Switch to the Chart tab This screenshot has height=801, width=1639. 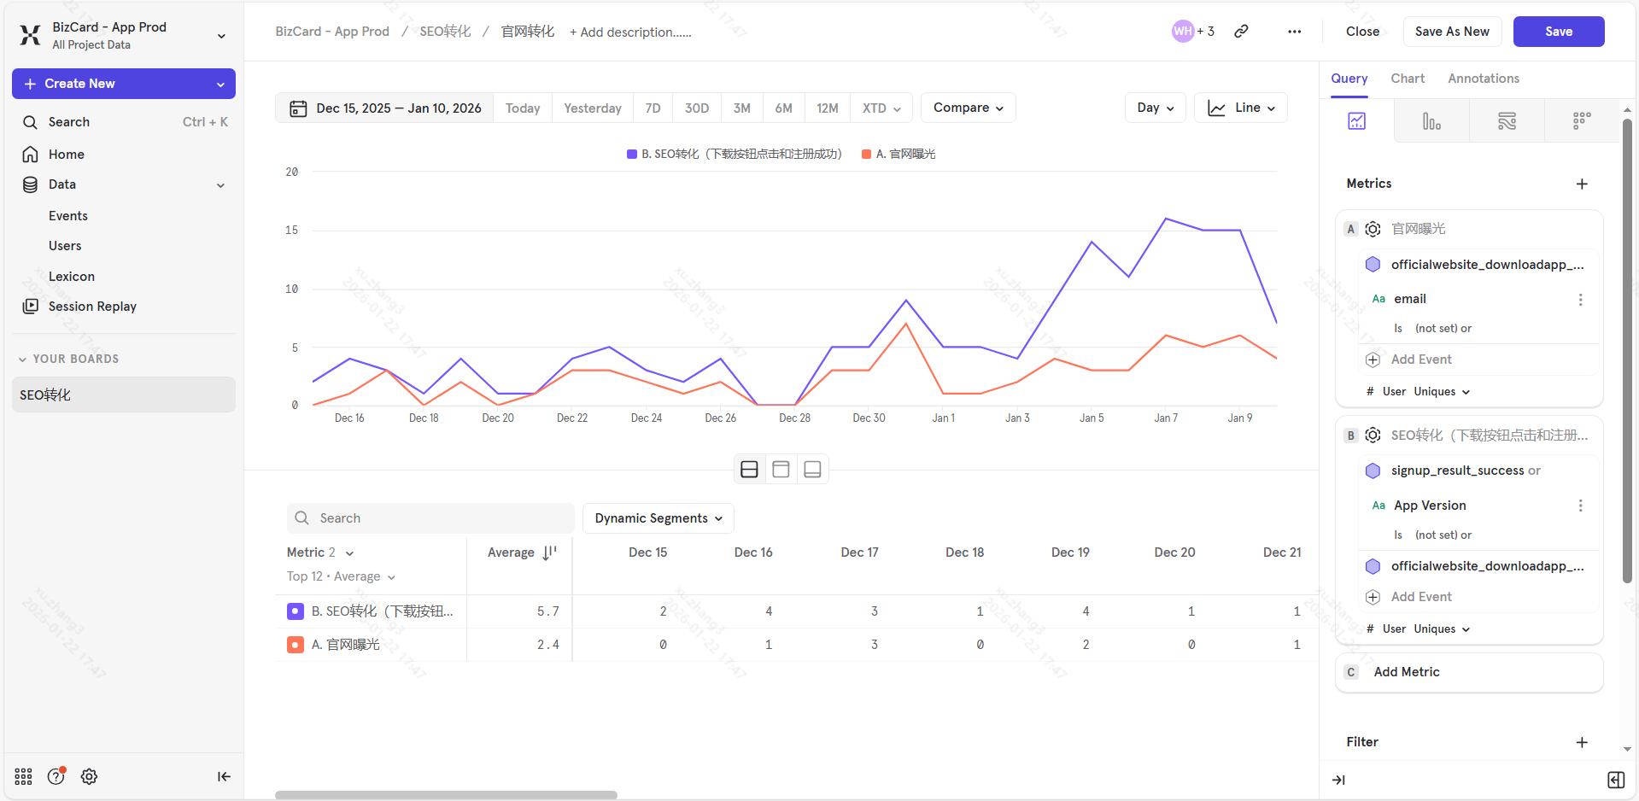point(1407,79)
